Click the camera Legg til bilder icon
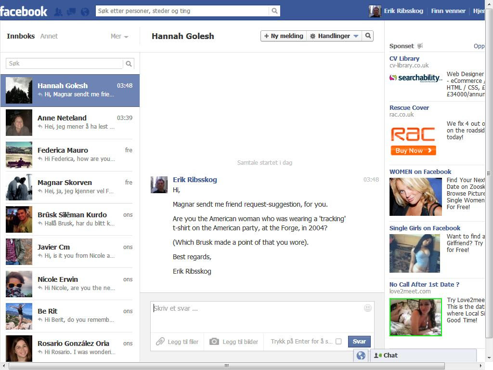 (x=214, y=342)
